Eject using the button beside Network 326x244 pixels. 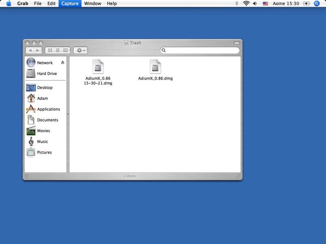pyautogui.click(x=63, y=63)
